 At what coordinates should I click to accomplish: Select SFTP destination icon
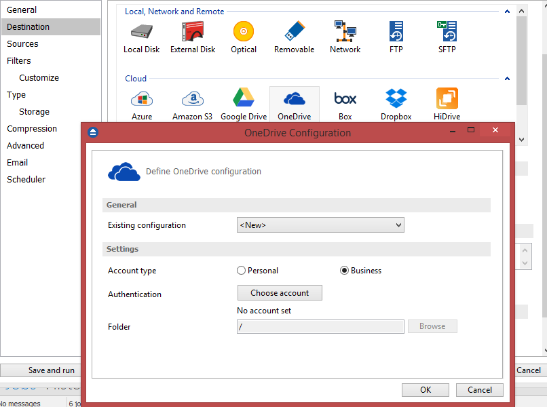point(447,37)
